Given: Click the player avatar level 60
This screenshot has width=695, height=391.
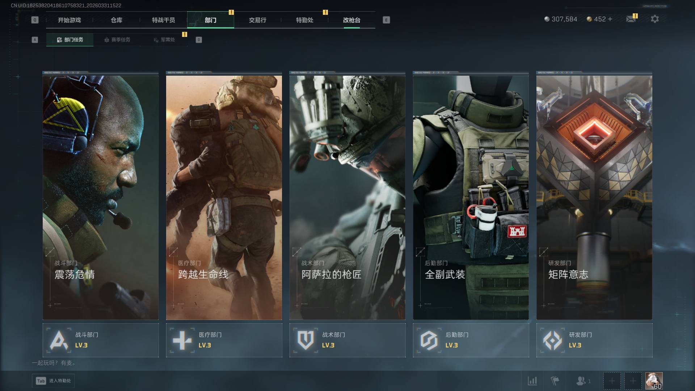Looking at the screenshot, I should point(654,381).
